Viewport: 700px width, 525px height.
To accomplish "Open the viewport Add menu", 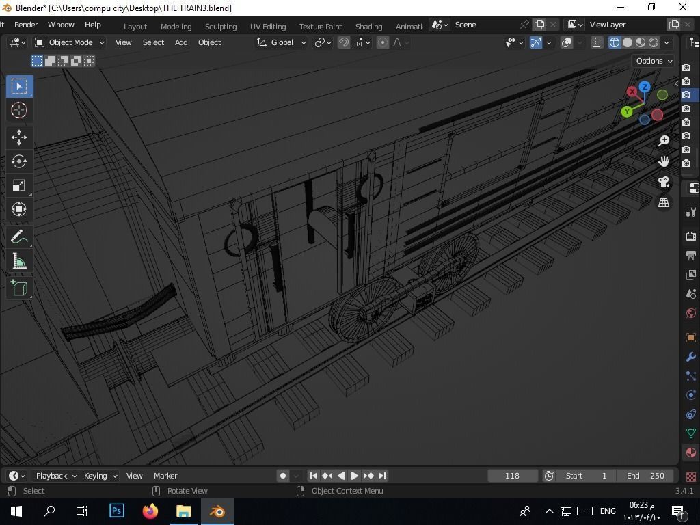I will click(x=181, y=42).
